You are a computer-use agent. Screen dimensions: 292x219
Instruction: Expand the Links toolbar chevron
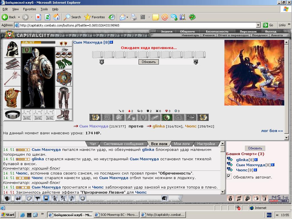pyautogui.click(x=289, y=25)
